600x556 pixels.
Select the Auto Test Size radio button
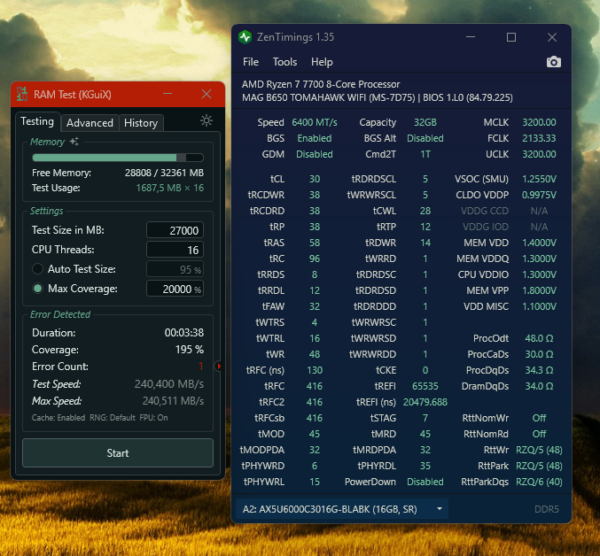pos(37,269)
